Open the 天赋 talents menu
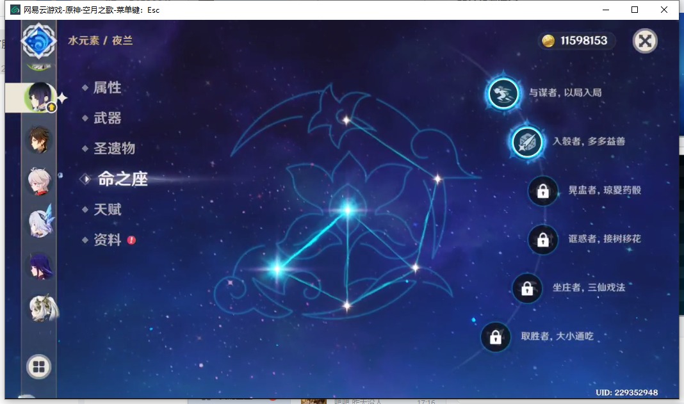The width and height of the screenshot is (684, 404). (108, 209)
